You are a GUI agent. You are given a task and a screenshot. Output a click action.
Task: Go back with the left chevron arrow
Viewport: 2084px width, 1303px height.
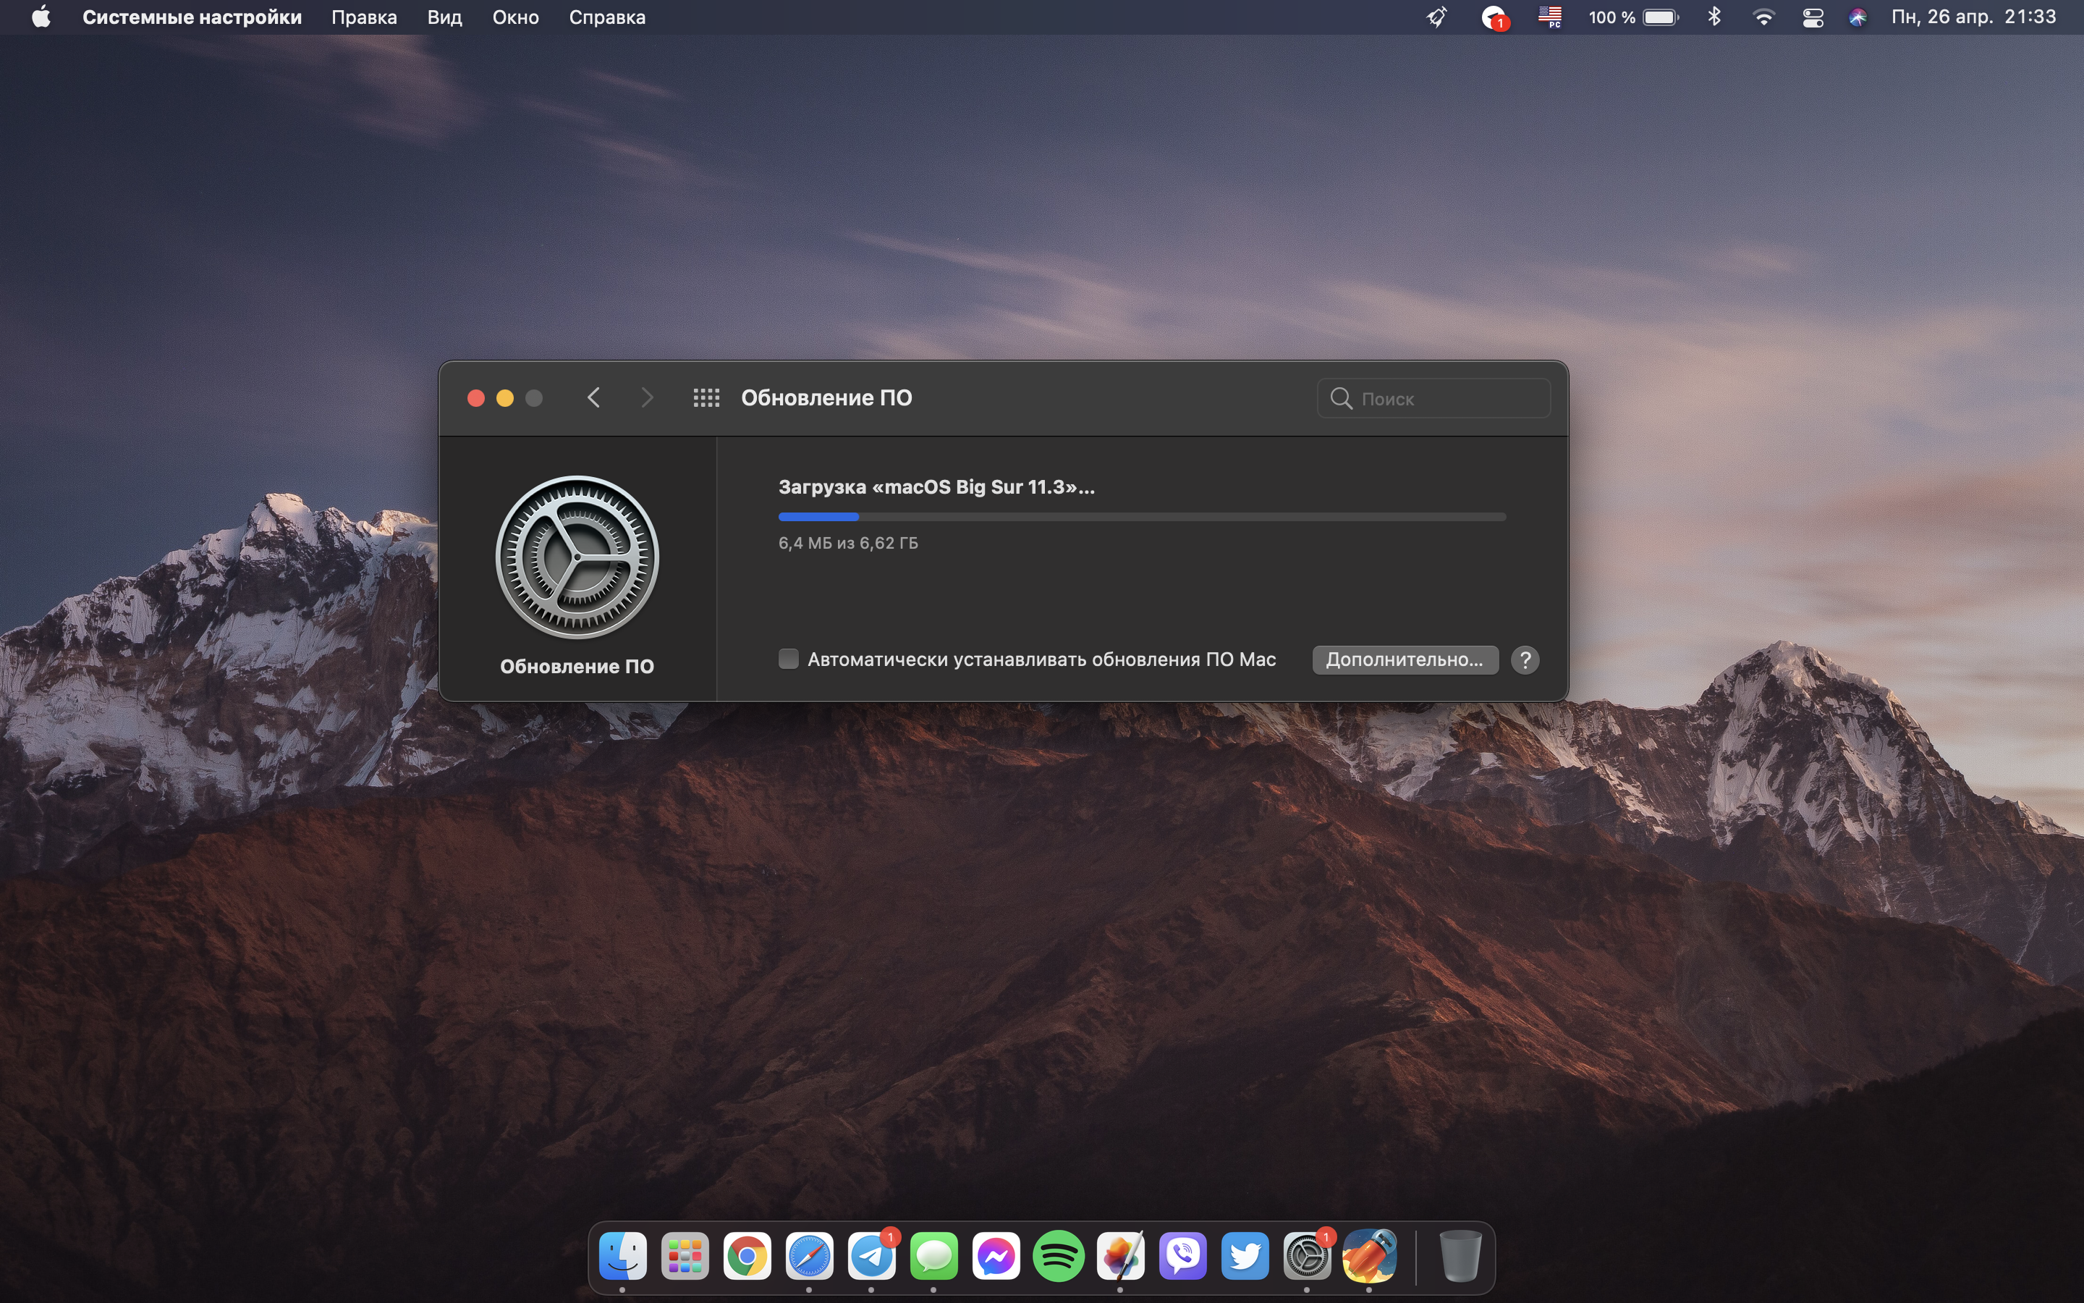pos(593,397)
